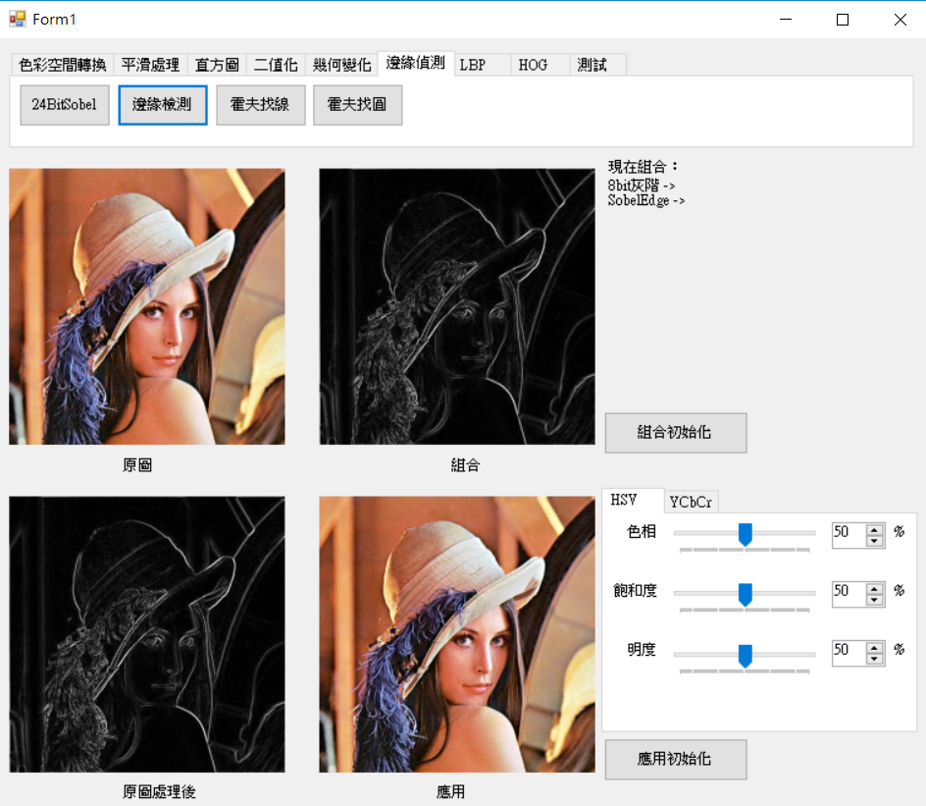This screenshot has height=806, width=926.
Task: Click the 霍夫找圓 button
Action: (358, 105)
